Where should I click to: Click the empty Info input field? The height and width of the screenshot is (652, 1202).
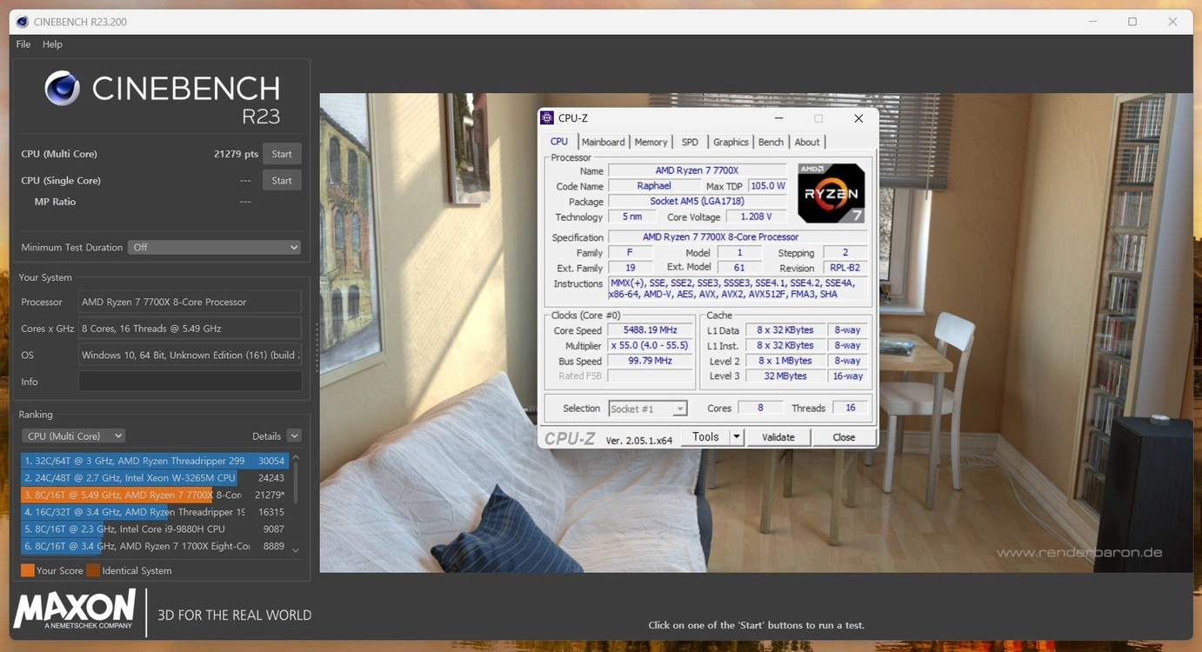tap(190, 382)
